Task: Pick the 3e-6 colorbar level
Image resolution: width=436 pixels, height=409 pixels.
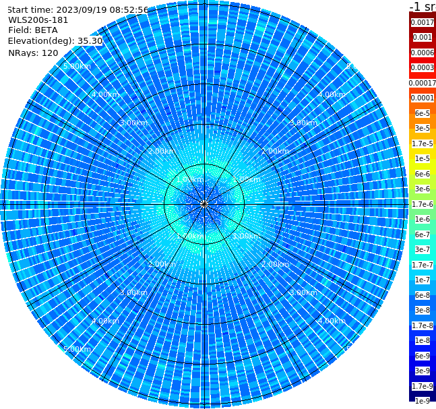Action: point(423,189)
